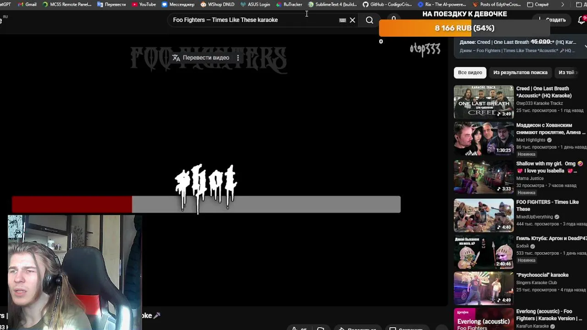Open the WShop DNLD bookmark
The image size is (587, 330).
point(217,4)
